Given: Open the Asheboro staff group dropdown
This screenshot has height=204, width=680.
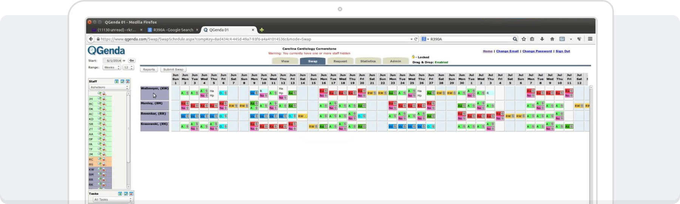Looking at the screenshot, I should [109, 87].
